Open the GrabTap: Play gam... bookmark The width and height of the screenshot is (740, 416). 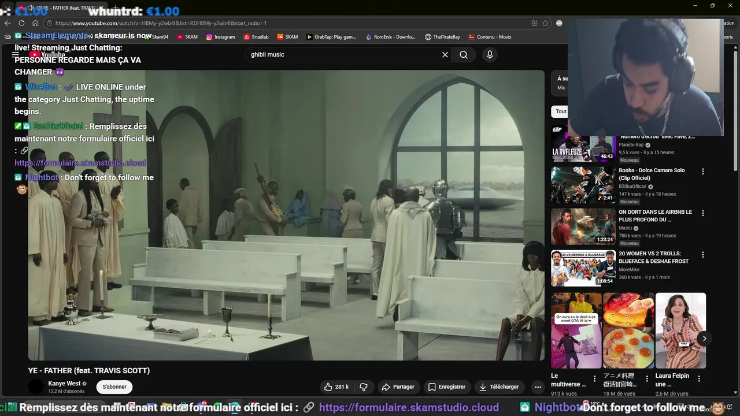(x=331, y=37)
